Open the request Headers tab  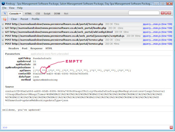click(14, 48)
